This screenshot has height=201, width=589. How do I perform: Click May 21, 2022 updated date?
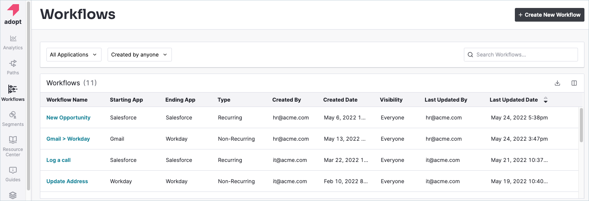pyautogui.click(x=519, y=160)
